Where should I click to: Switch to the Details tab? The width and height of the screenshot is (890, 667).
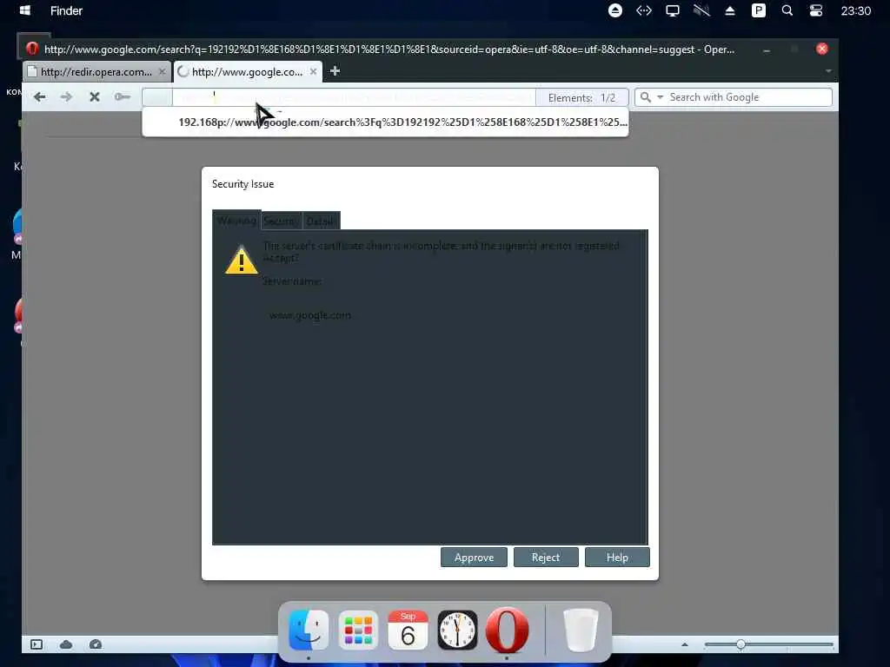[x=321, y=221]
